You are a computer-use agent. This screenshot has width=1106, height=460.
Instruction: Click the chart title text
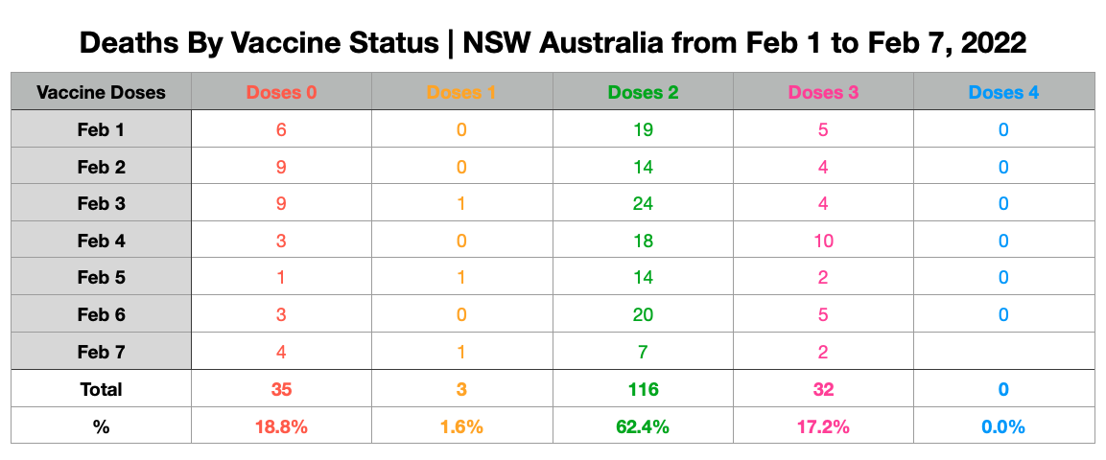pos(553,43)
